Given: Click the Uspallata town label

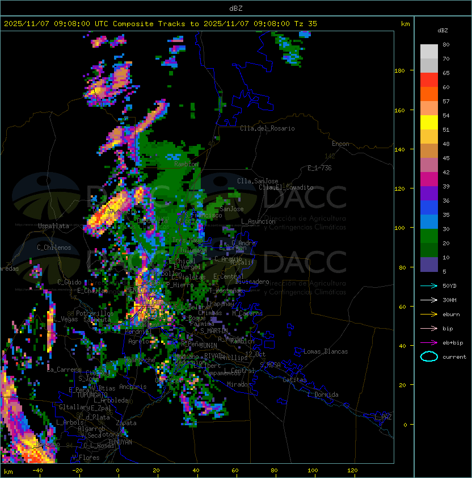Looking at the screenshot, I should (53, 226).
